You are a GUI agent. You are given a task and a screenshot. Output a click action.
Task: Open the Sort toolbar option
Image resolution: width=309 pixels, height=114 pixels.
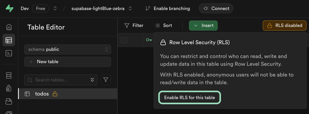163,25
